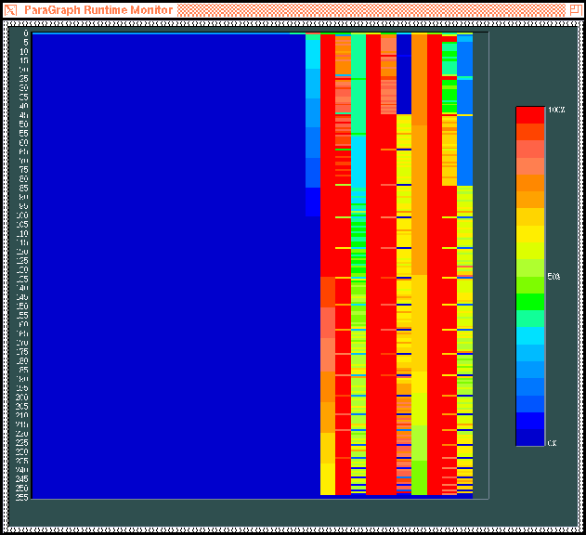Pick the bright green legend swatch
Viewport: 586px width, 535px height.
[529, 302]
